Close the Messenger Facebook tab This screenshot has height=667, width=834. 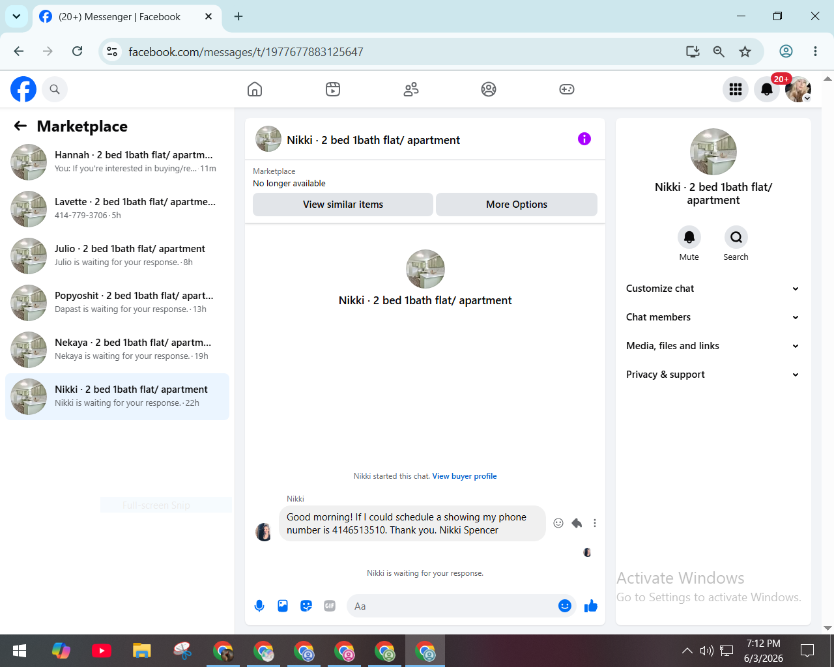point(208,16)
